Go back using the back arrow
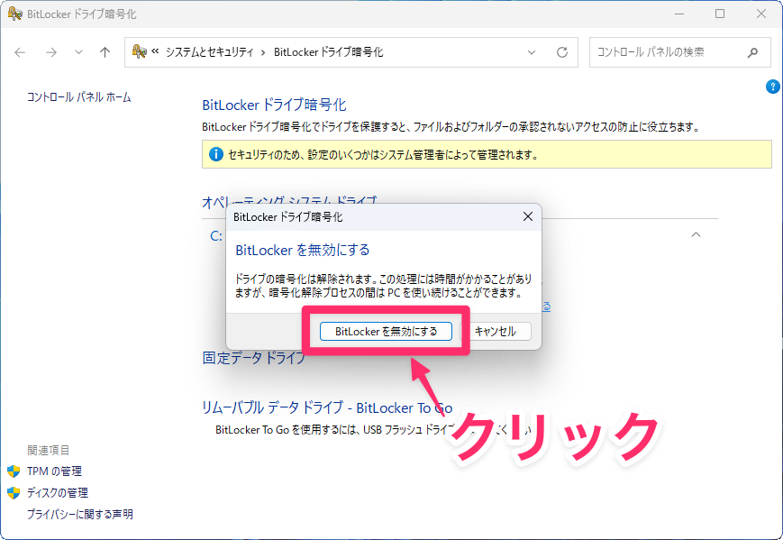The image size is (783, 540). [21, 52]
